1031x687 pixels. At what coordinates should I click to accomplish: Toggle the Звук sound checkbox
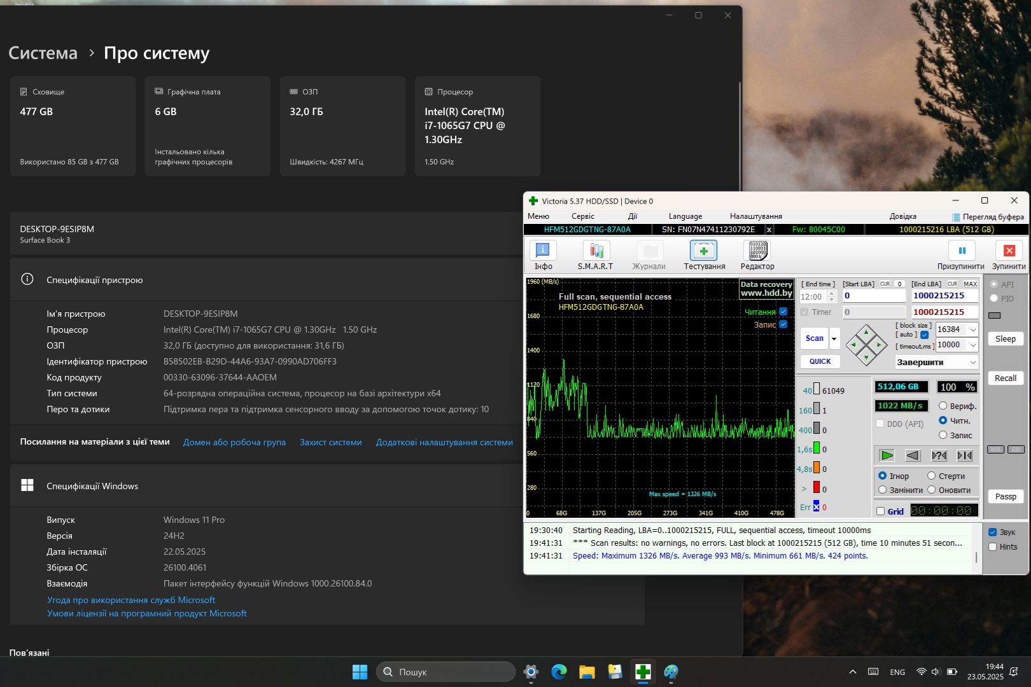coord(992,532)
